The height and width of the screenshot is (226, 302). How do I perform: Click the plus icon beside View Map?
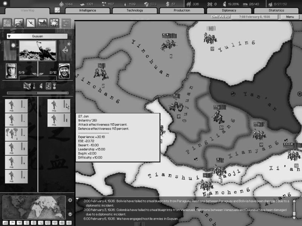pyautogui.click(x=57, y=10)
